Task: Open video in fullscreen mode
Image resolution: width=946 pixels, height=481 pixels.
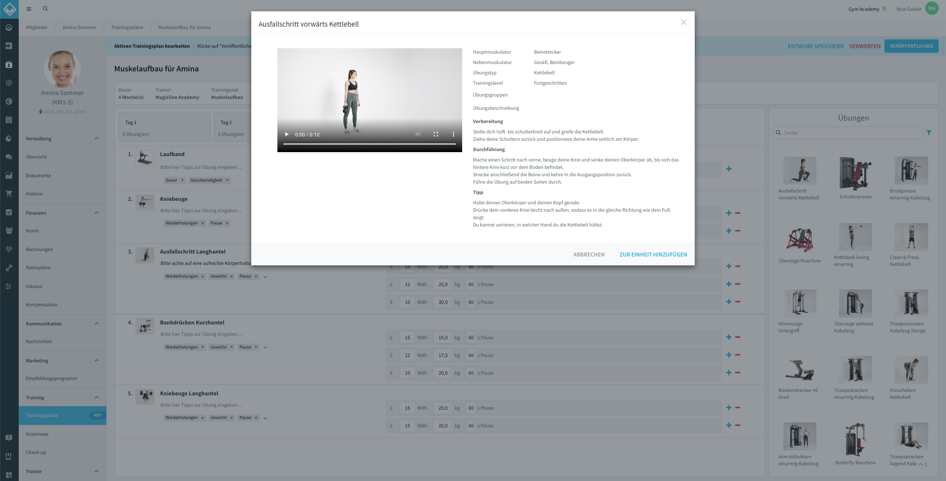Action: coord(436,134)
